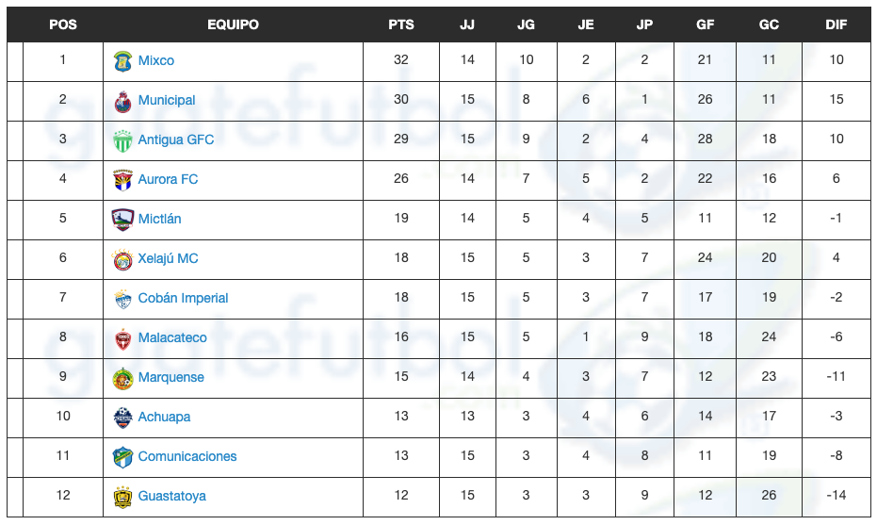
Task: Click the Guastatoya team crest icon
Action: (122, 496)
